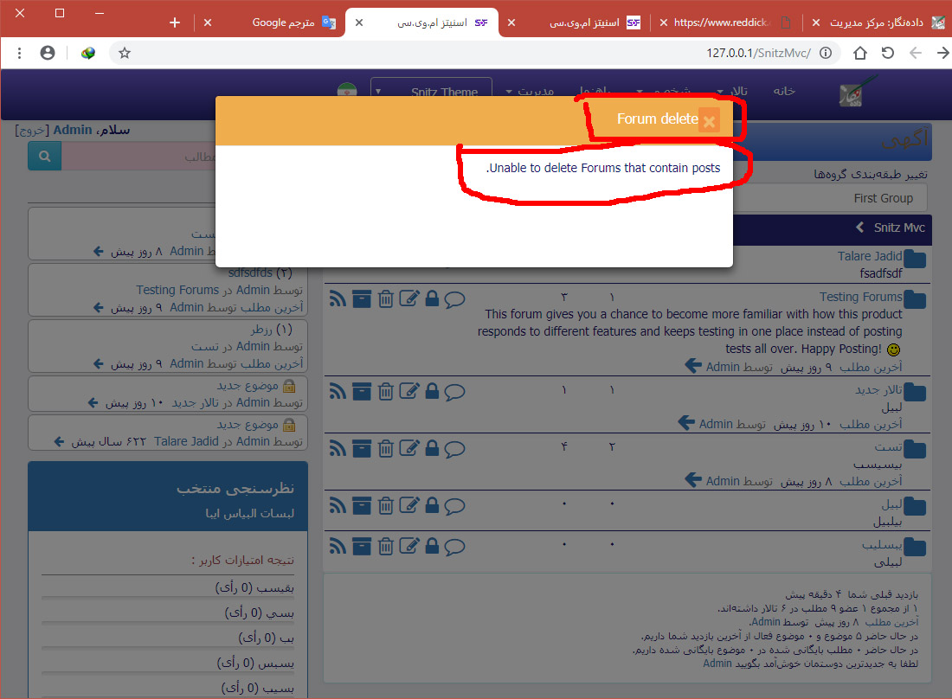The height and width of the screenshot is (699, 952).
Task: Click RSS feed icon for Testing Forums
Action: coord(338,299)
